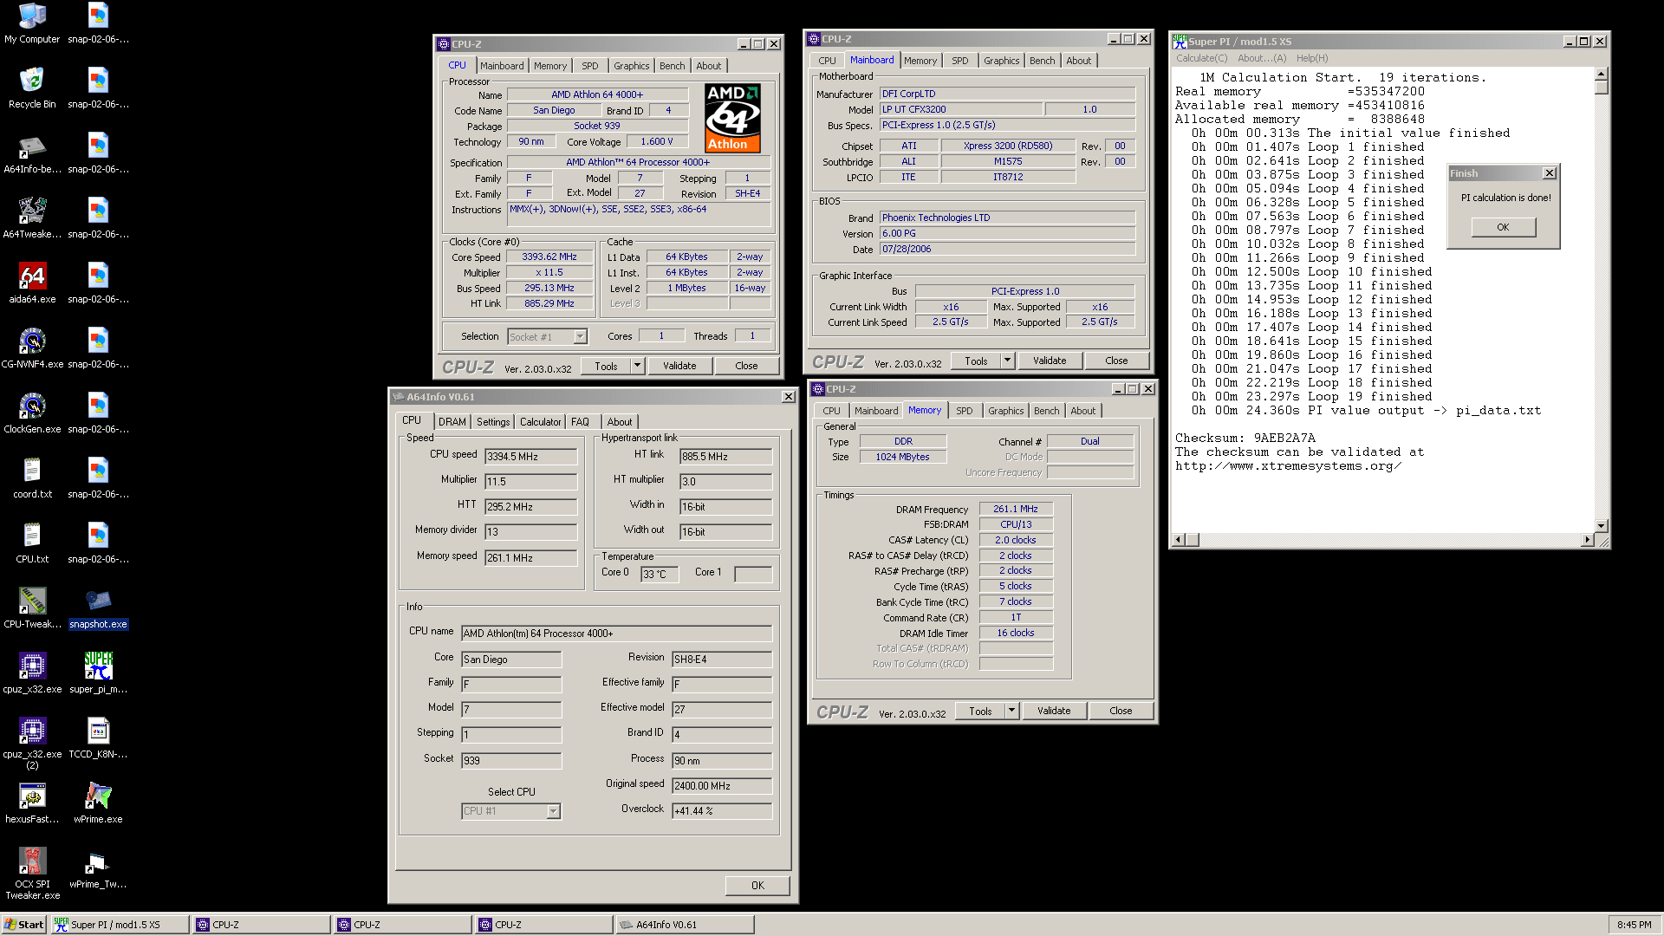Select TCCD_K8N-... desktop icon

98,738
